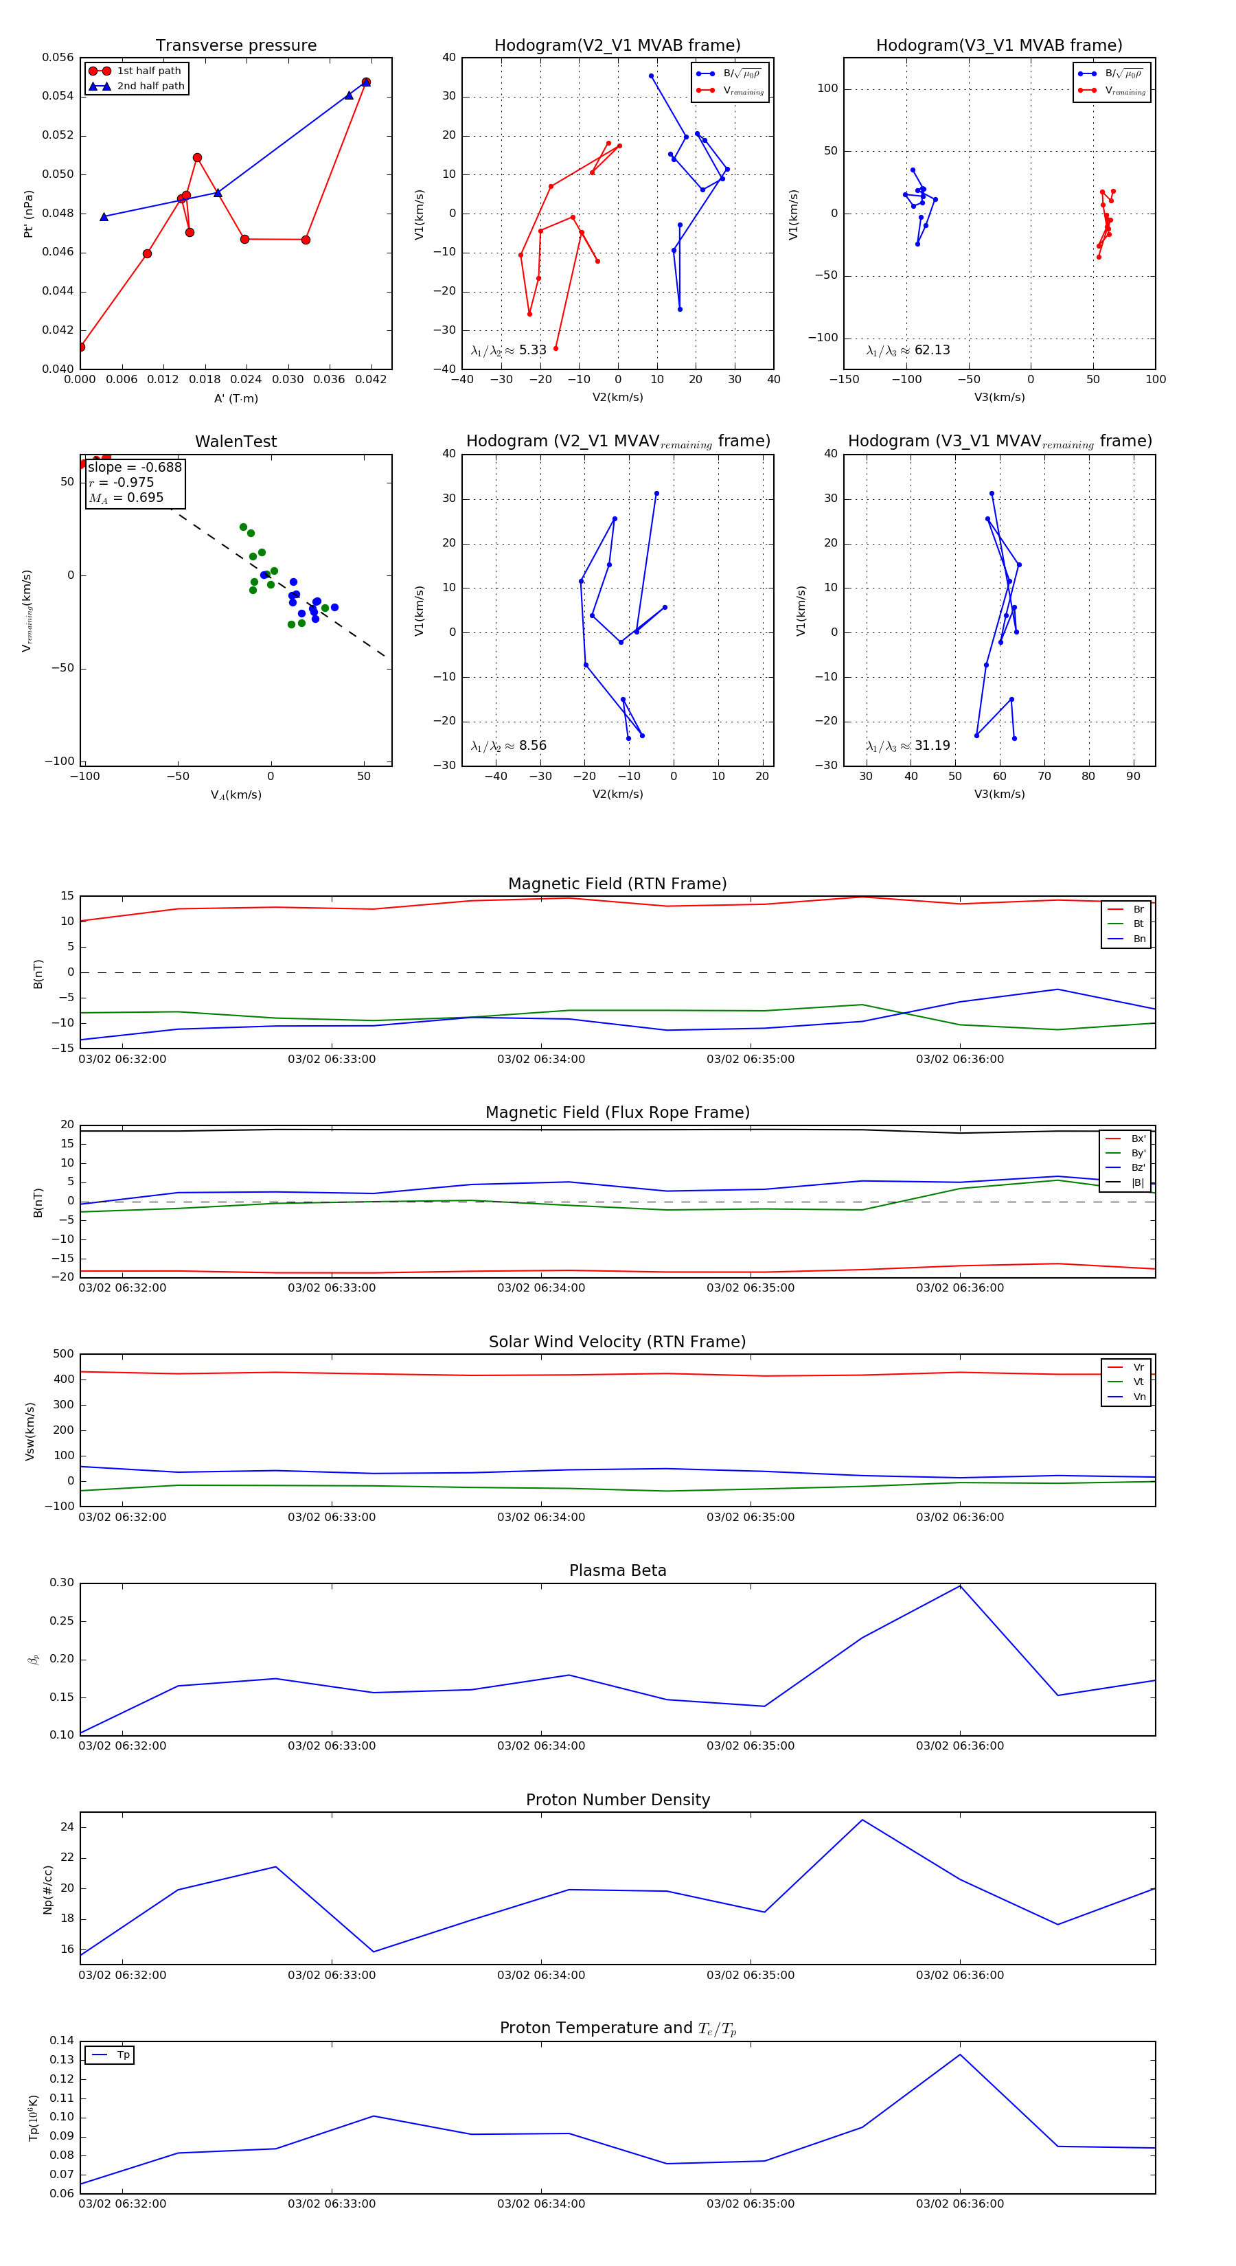
Task: Select the By' legend entry
Action: point(1125,1153)
